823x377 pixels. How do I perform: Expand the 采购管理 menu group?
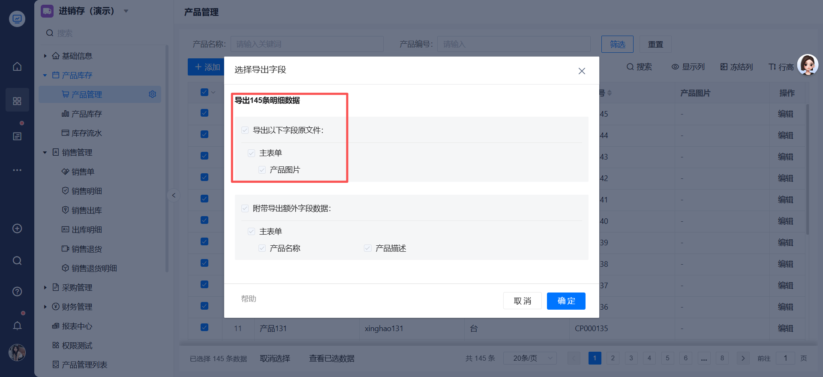[x=45, y=288]
